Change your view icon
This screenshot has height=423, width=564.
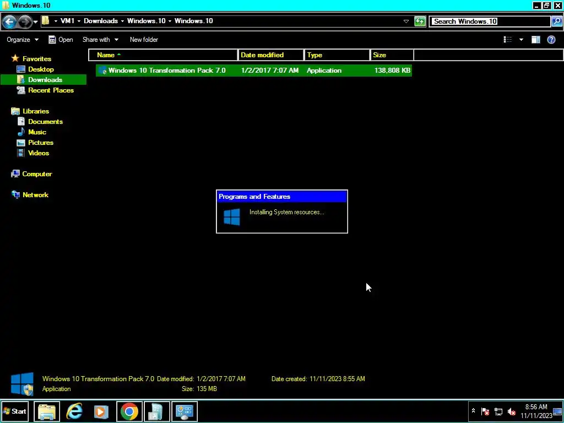[507, 40]
